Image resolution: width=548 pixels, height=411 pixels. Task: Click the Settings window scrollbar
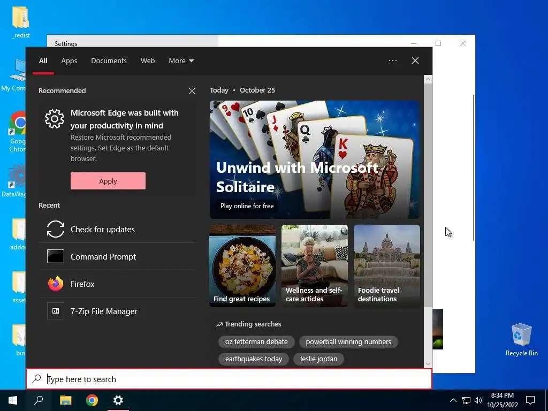[x=474, y=168]
